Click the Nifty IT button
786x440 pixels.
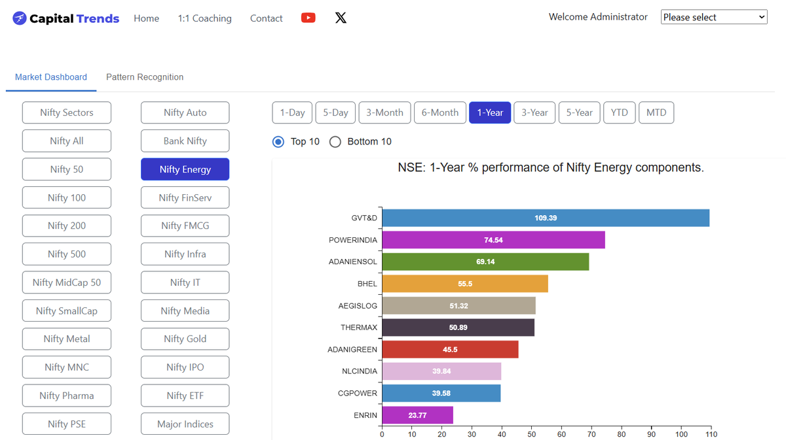pos(185,282)
